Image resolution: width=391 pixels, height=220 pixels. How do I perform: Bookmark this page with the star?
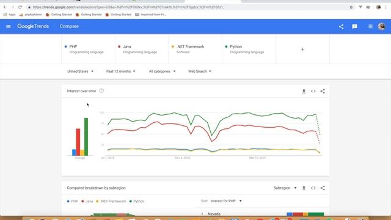351,7
